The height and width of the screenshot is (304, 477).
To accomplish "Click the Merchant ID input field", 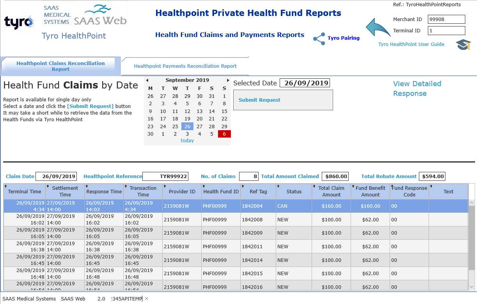I will 447,19.
